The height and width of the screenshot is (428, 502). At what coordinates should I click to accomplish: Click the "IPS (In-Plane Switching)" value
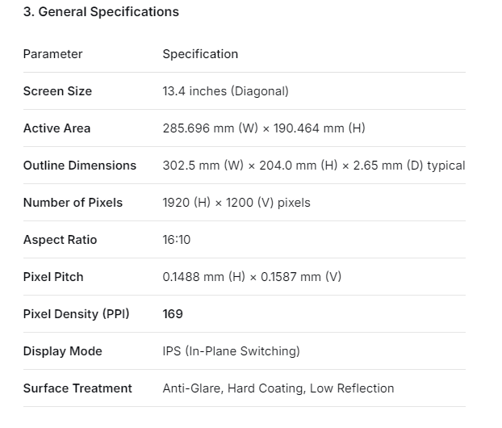click(x=231, y=351)
